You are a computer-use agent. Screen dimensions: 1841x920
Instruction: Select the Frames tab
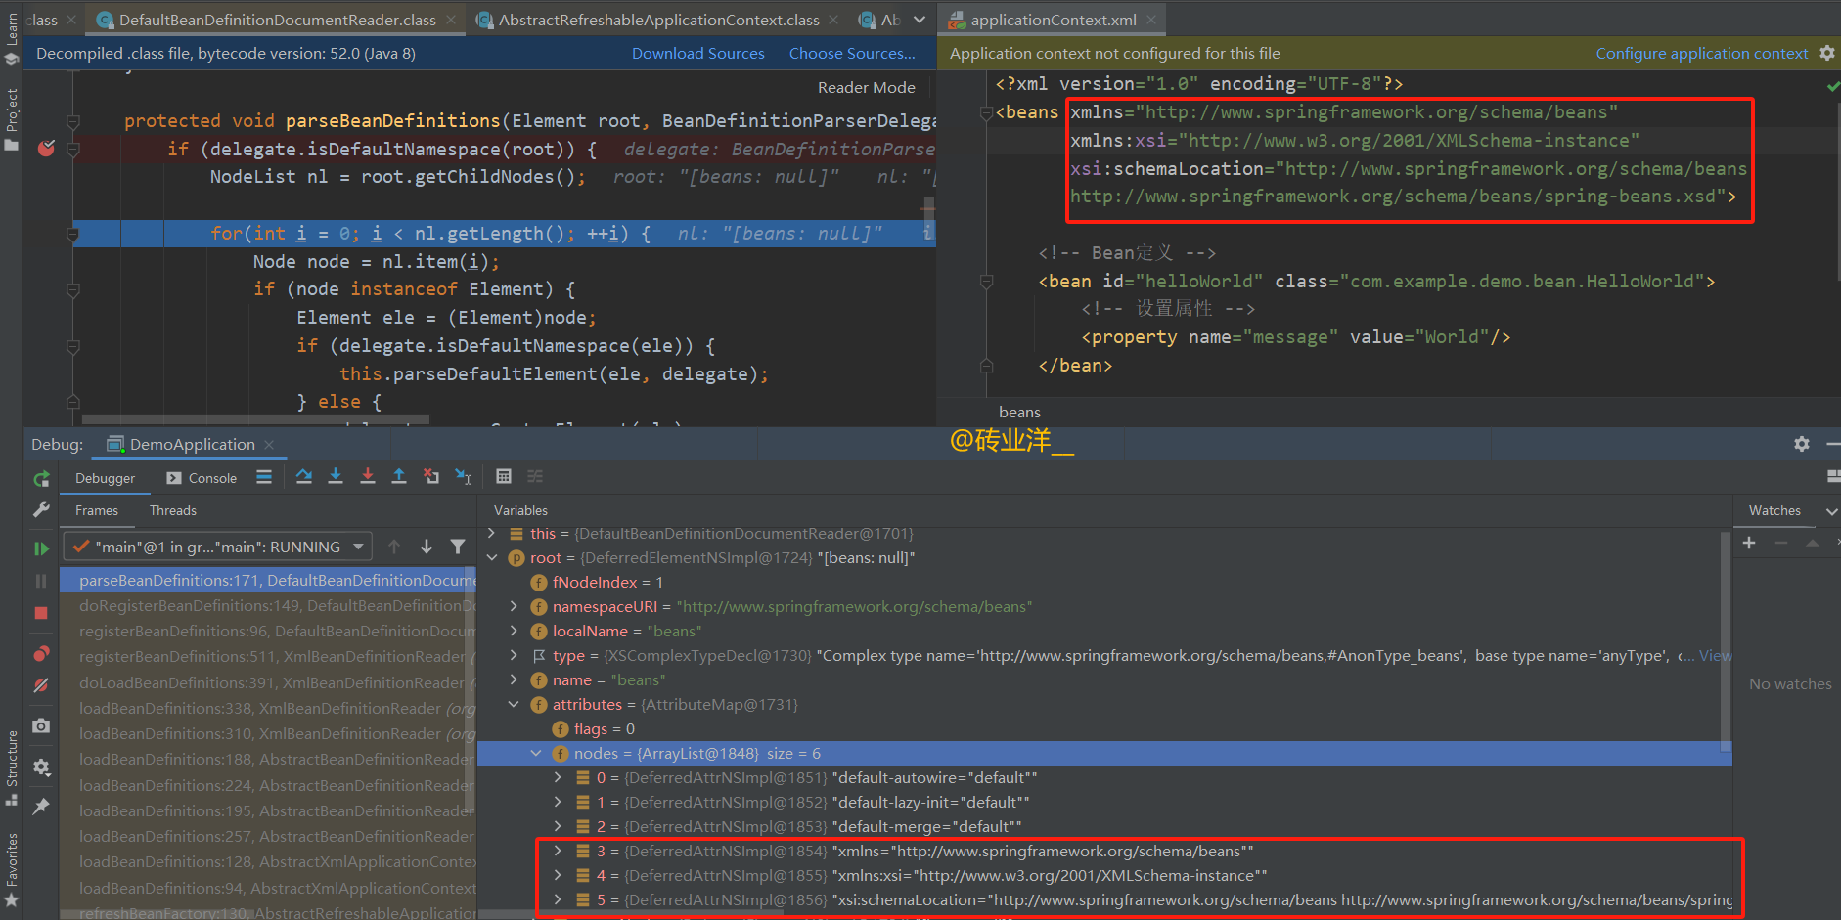click(x=97, y=510)
